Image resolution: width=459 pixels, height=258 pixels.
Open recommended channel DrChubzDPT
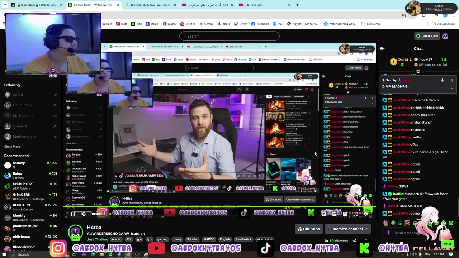click(30, 186)
